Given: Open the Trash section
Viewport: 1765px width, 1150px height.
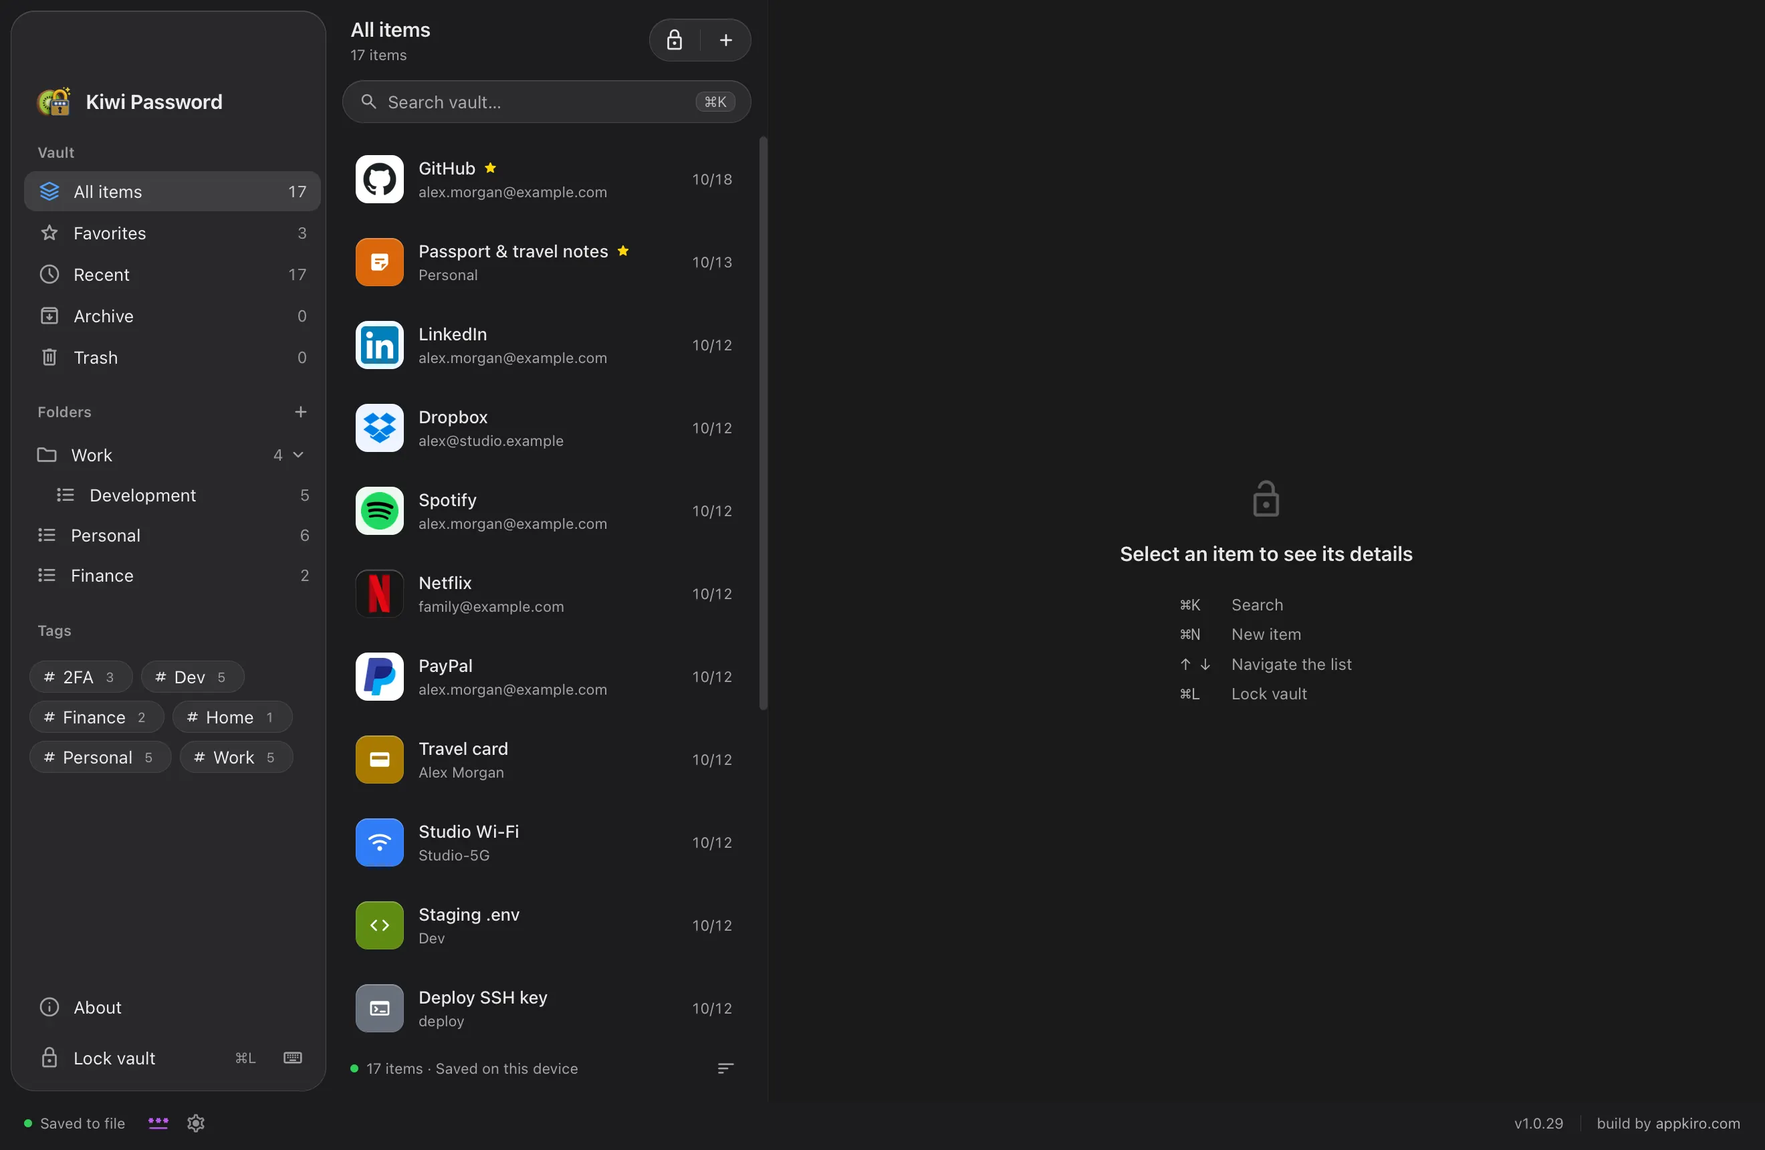Looking at the screenshot, I should [x=172, y=358].
